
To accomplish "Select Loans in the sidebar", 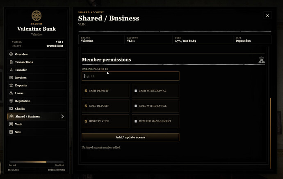I will tap(37, 93).
